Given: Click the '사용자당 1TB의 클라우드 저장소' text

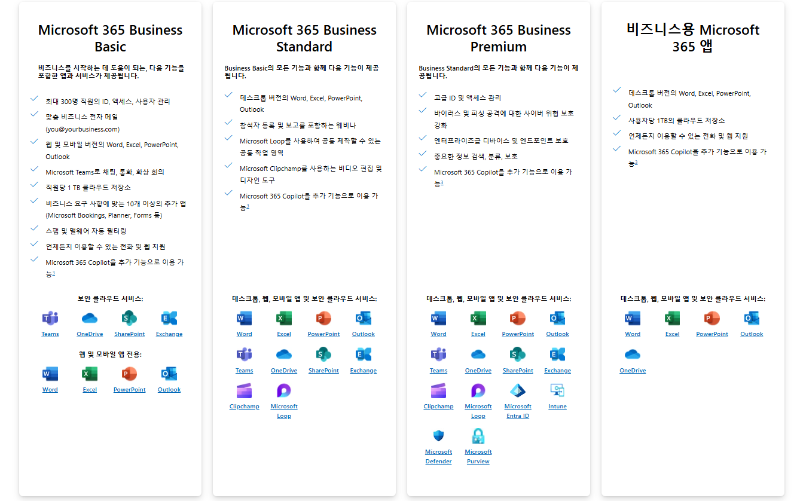Looking at the screenshot, I should point(676,120).
